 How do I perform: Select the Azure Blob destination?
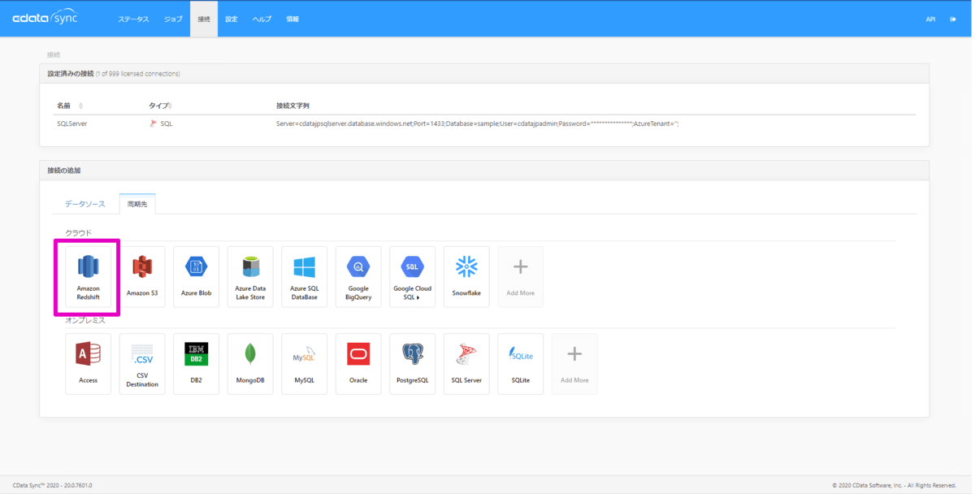click(196, 277)
